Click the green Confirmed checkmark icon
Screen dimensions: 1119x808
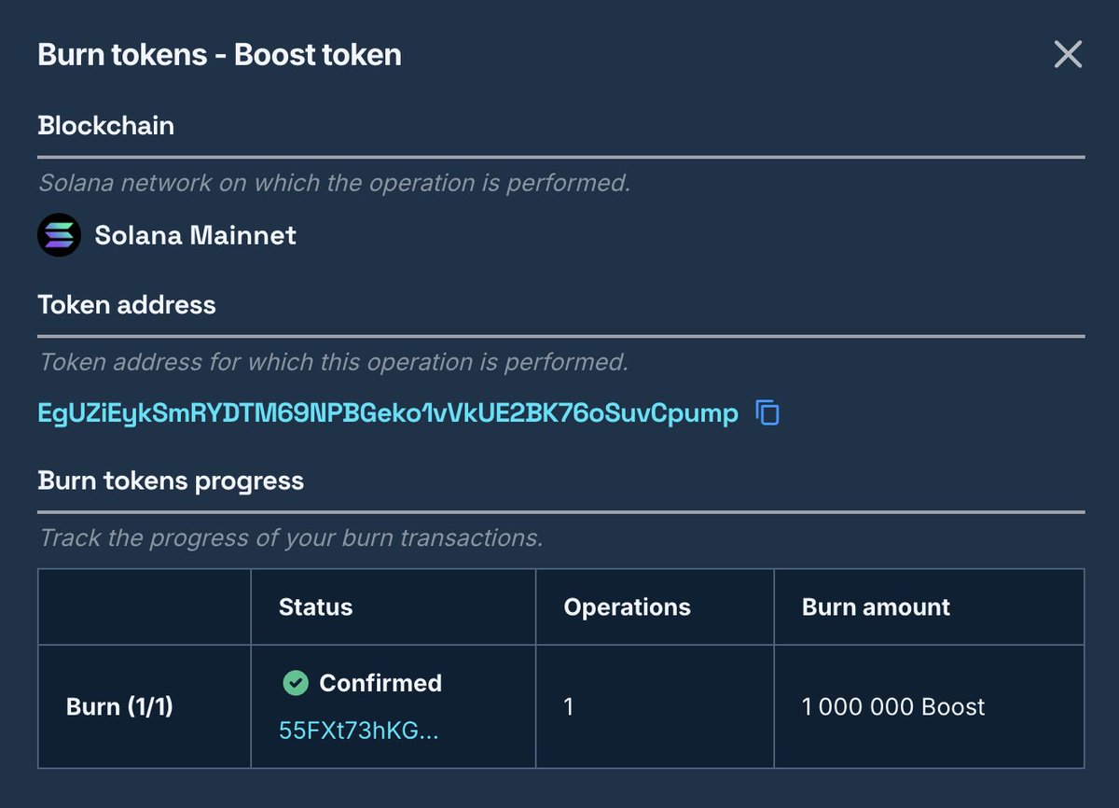pyautogui.click(x=295, y=683)
